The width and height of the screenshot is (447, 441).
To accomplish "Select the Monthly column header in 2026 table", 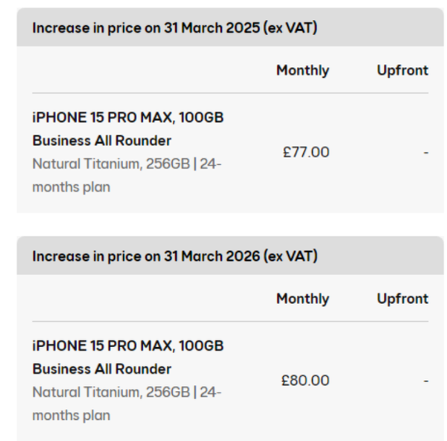I will click(302, 299).
